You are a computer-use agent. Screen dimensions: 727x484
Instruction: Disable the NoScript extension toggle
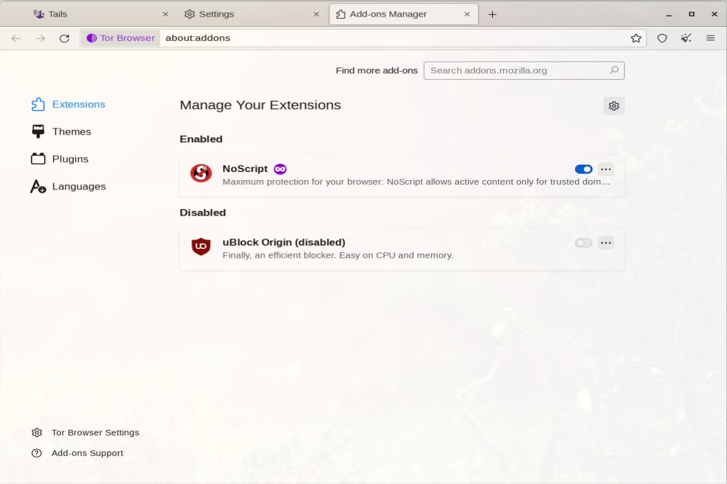coord(583,169)
